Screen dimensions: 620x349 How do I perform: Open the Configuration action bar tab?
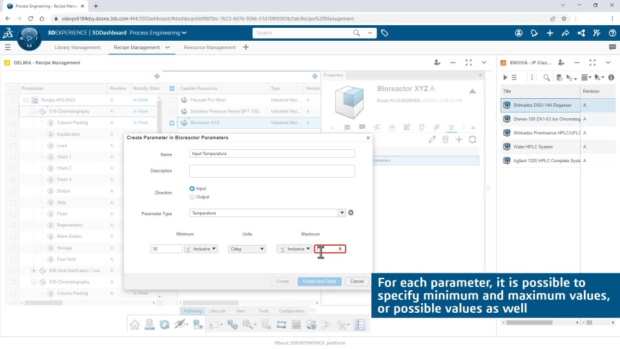point(291,311)
